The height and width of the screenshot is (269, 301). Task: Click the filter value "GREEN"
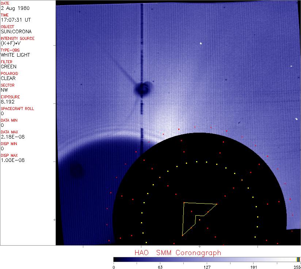9,67
